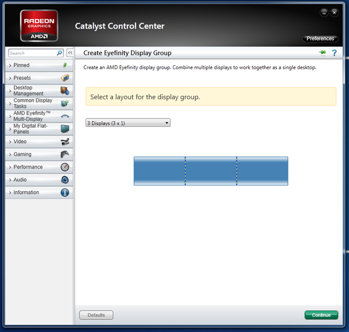
Task: Expand the Video section
Action: [x=39, y=142]
